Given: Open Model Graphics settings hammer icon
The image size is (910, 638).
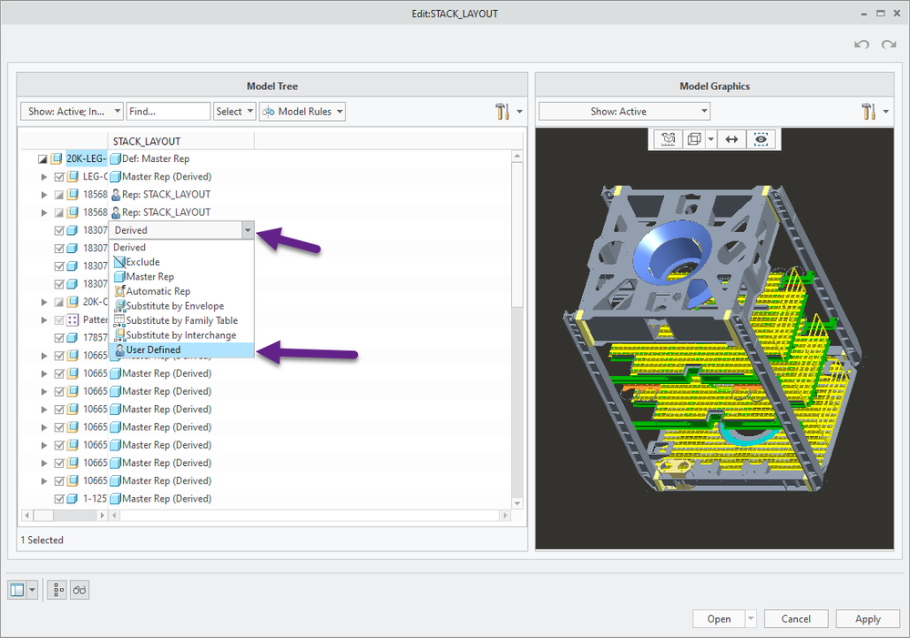Looking at the screenshot, I should [x=869, y=111].
